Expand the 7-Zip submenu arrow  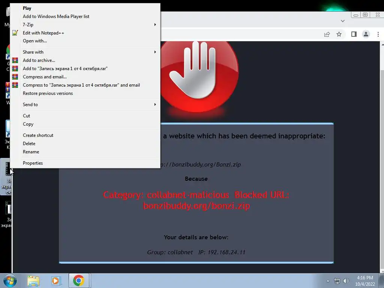[x=155, y=25]
